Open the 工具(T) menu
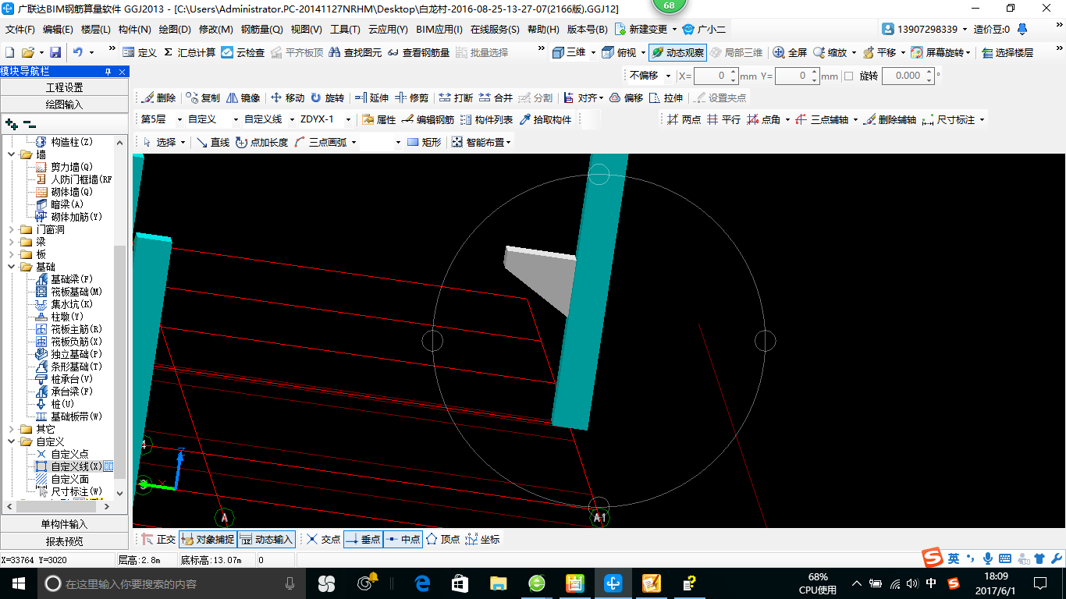This screenshot has width=1066, height=599. tap(345, 29)
